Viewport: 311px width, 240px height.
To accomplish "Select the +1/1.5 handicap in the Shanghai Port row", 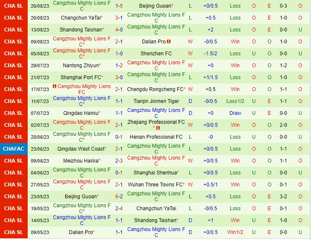I will coord(210,77).
